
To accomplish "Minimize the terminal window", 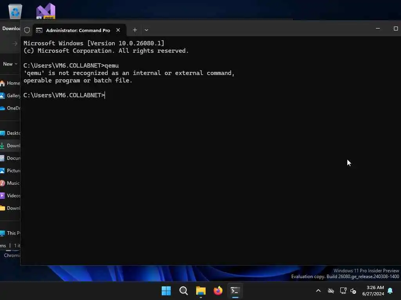I will [378, 28].
